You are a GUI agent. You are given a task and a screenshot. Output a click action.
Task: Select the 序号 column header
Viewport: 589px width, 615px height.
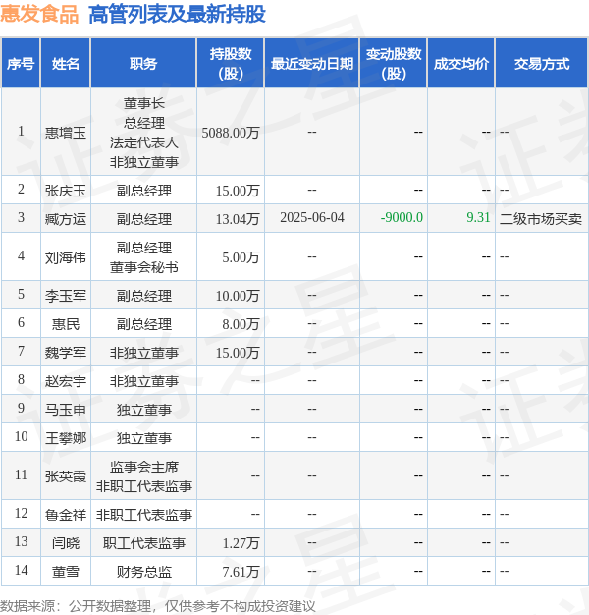point(21,63)
